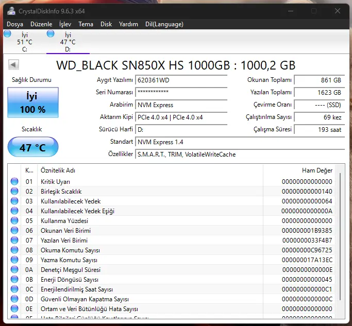Open the Disk menu
The height and width of the screenshot is (326, 352).
(x=106, y=24)
